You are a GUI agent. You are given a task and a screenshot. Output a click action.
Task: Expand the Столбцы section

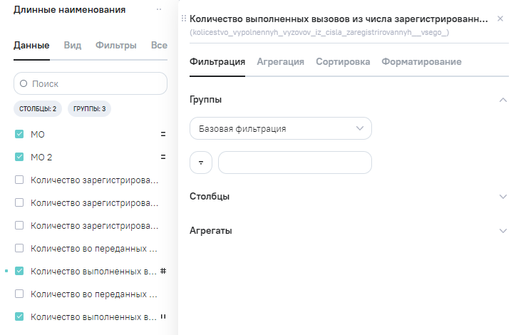tap(502, 197)
